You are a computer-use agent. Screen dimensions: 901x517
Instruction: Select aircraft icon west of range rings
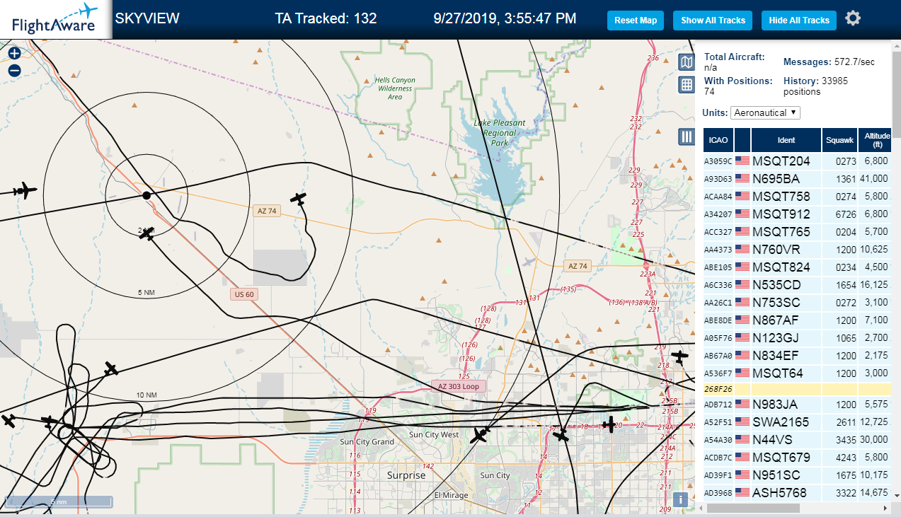coord(25,191)
